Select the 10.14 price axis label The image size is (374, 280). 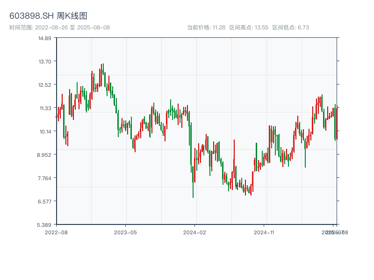point(45,131)
